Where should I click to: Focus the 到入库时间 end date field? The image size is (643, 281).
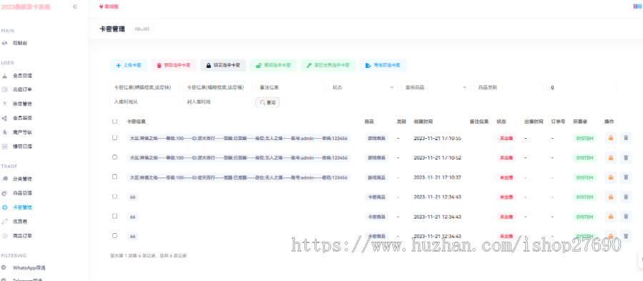tap(217, 102)
